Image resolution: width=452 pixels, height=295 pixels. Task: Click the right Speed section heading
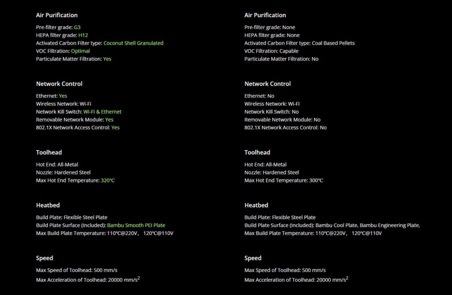point(253,258)
